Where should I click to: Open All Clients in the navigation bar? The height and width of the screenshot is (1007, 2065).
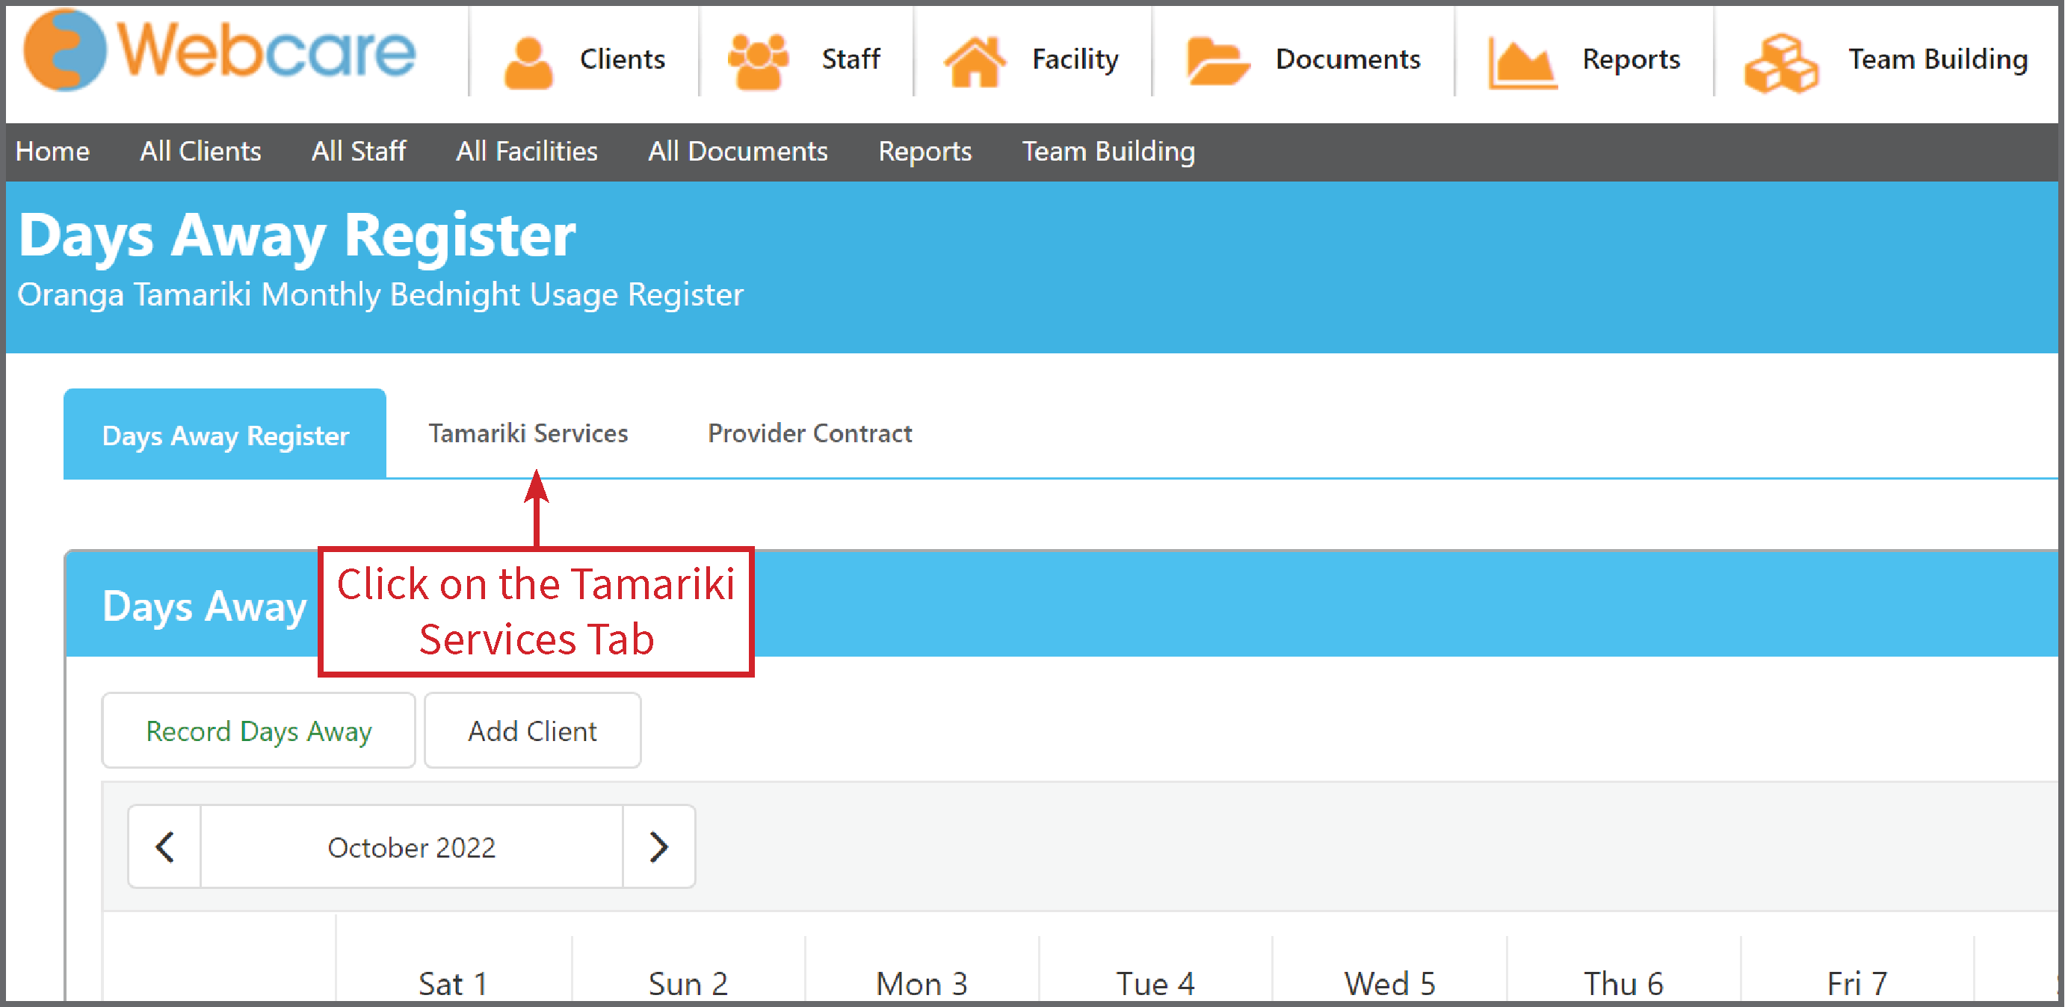click(x=200, y=151)
